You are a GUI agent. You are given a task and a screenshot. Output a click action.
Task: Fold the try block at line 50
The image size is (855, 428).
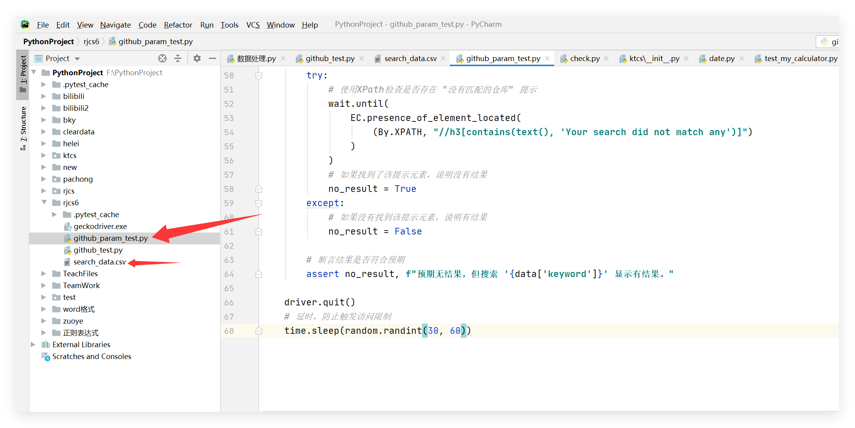point(259,75)
